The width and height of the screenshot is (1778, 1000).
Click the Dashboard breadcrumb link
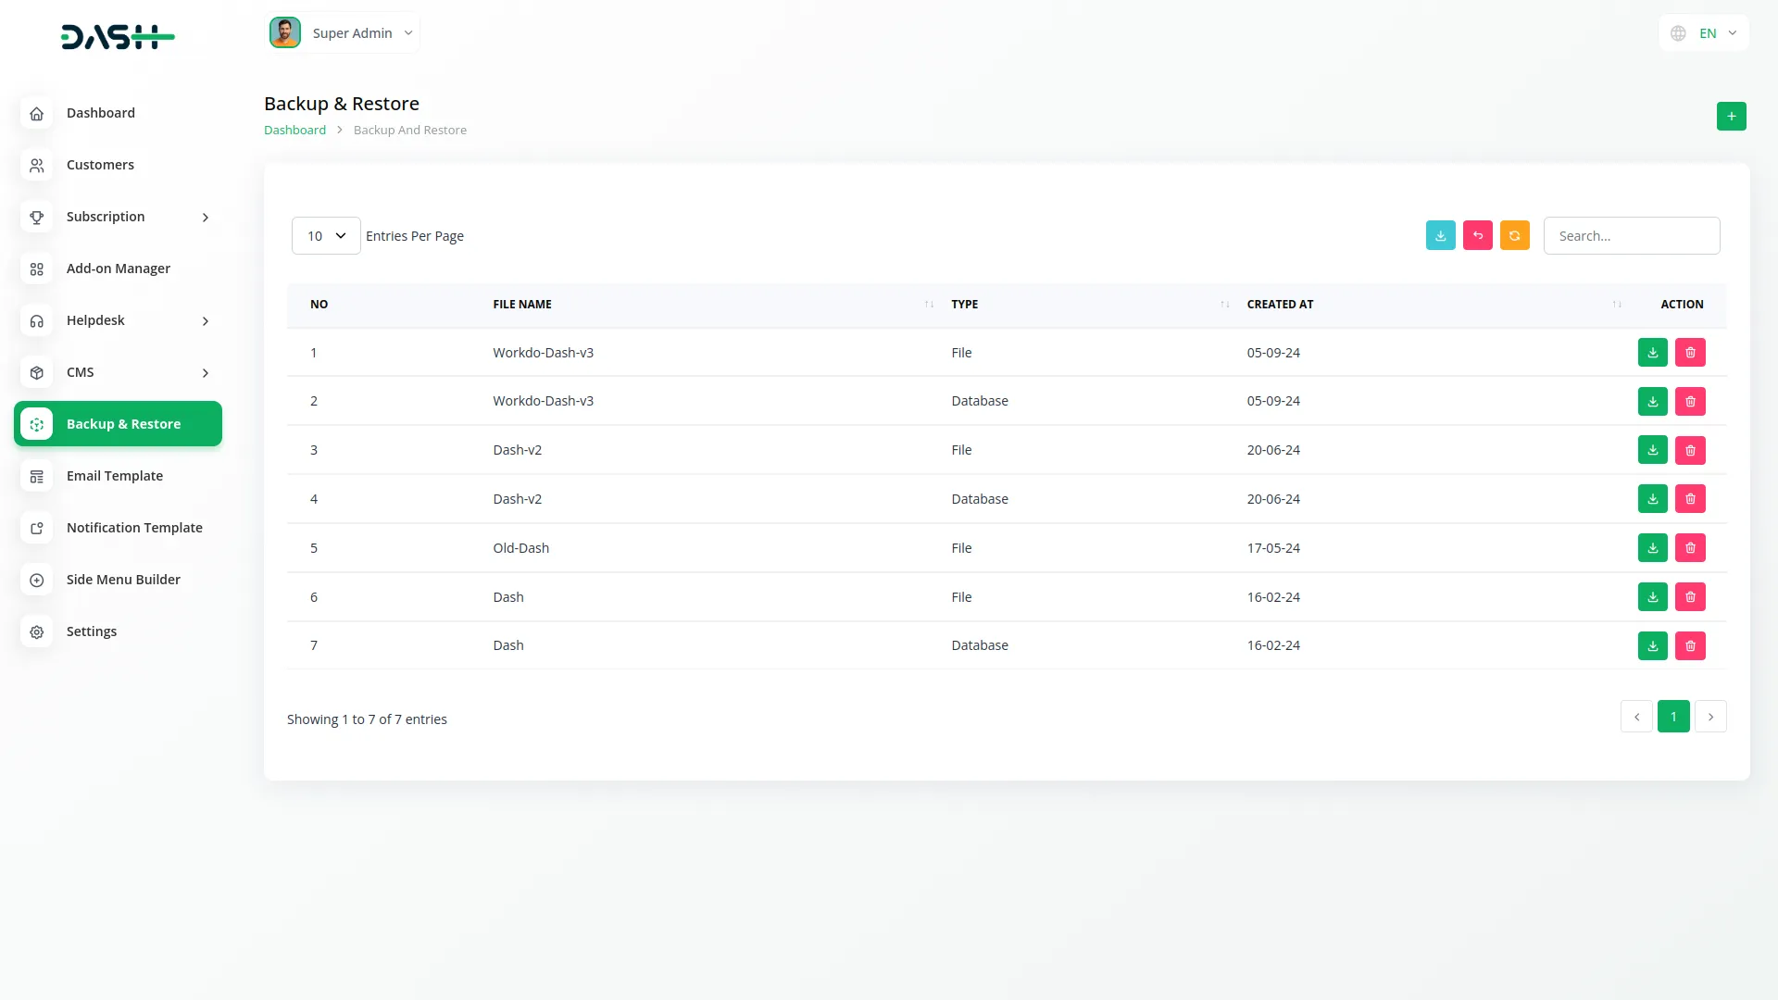(294, 130)
